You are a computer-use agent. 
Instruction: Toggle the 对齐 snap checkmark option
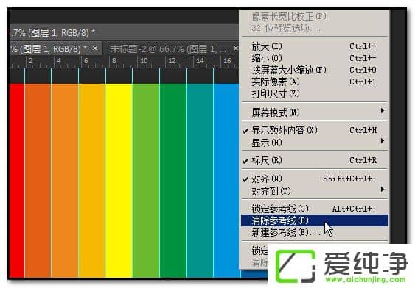[x=315, y=179]
